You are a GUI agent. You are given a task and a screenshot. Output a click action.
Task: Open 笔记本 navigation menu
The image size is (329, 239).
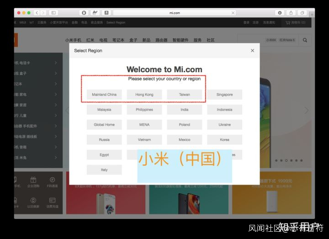click(x=118, y=40)
